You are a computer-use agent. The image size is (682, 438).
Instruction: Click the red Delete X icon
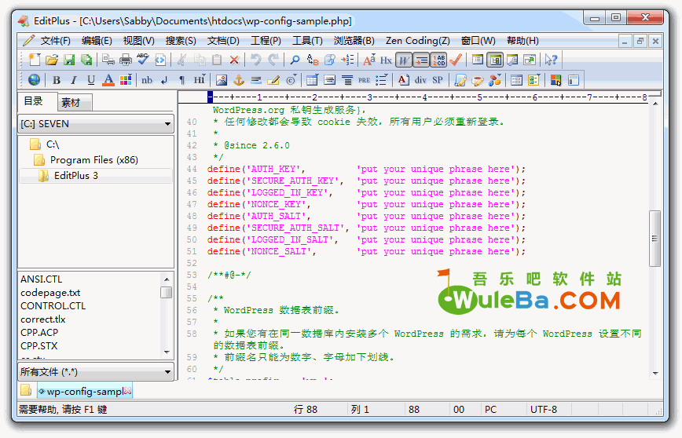click(234, 60)
